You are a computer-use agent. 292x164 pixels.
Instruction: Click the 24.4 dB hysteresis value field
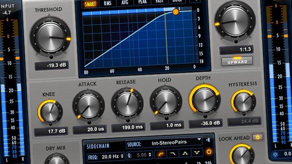[x=245, y=121]
